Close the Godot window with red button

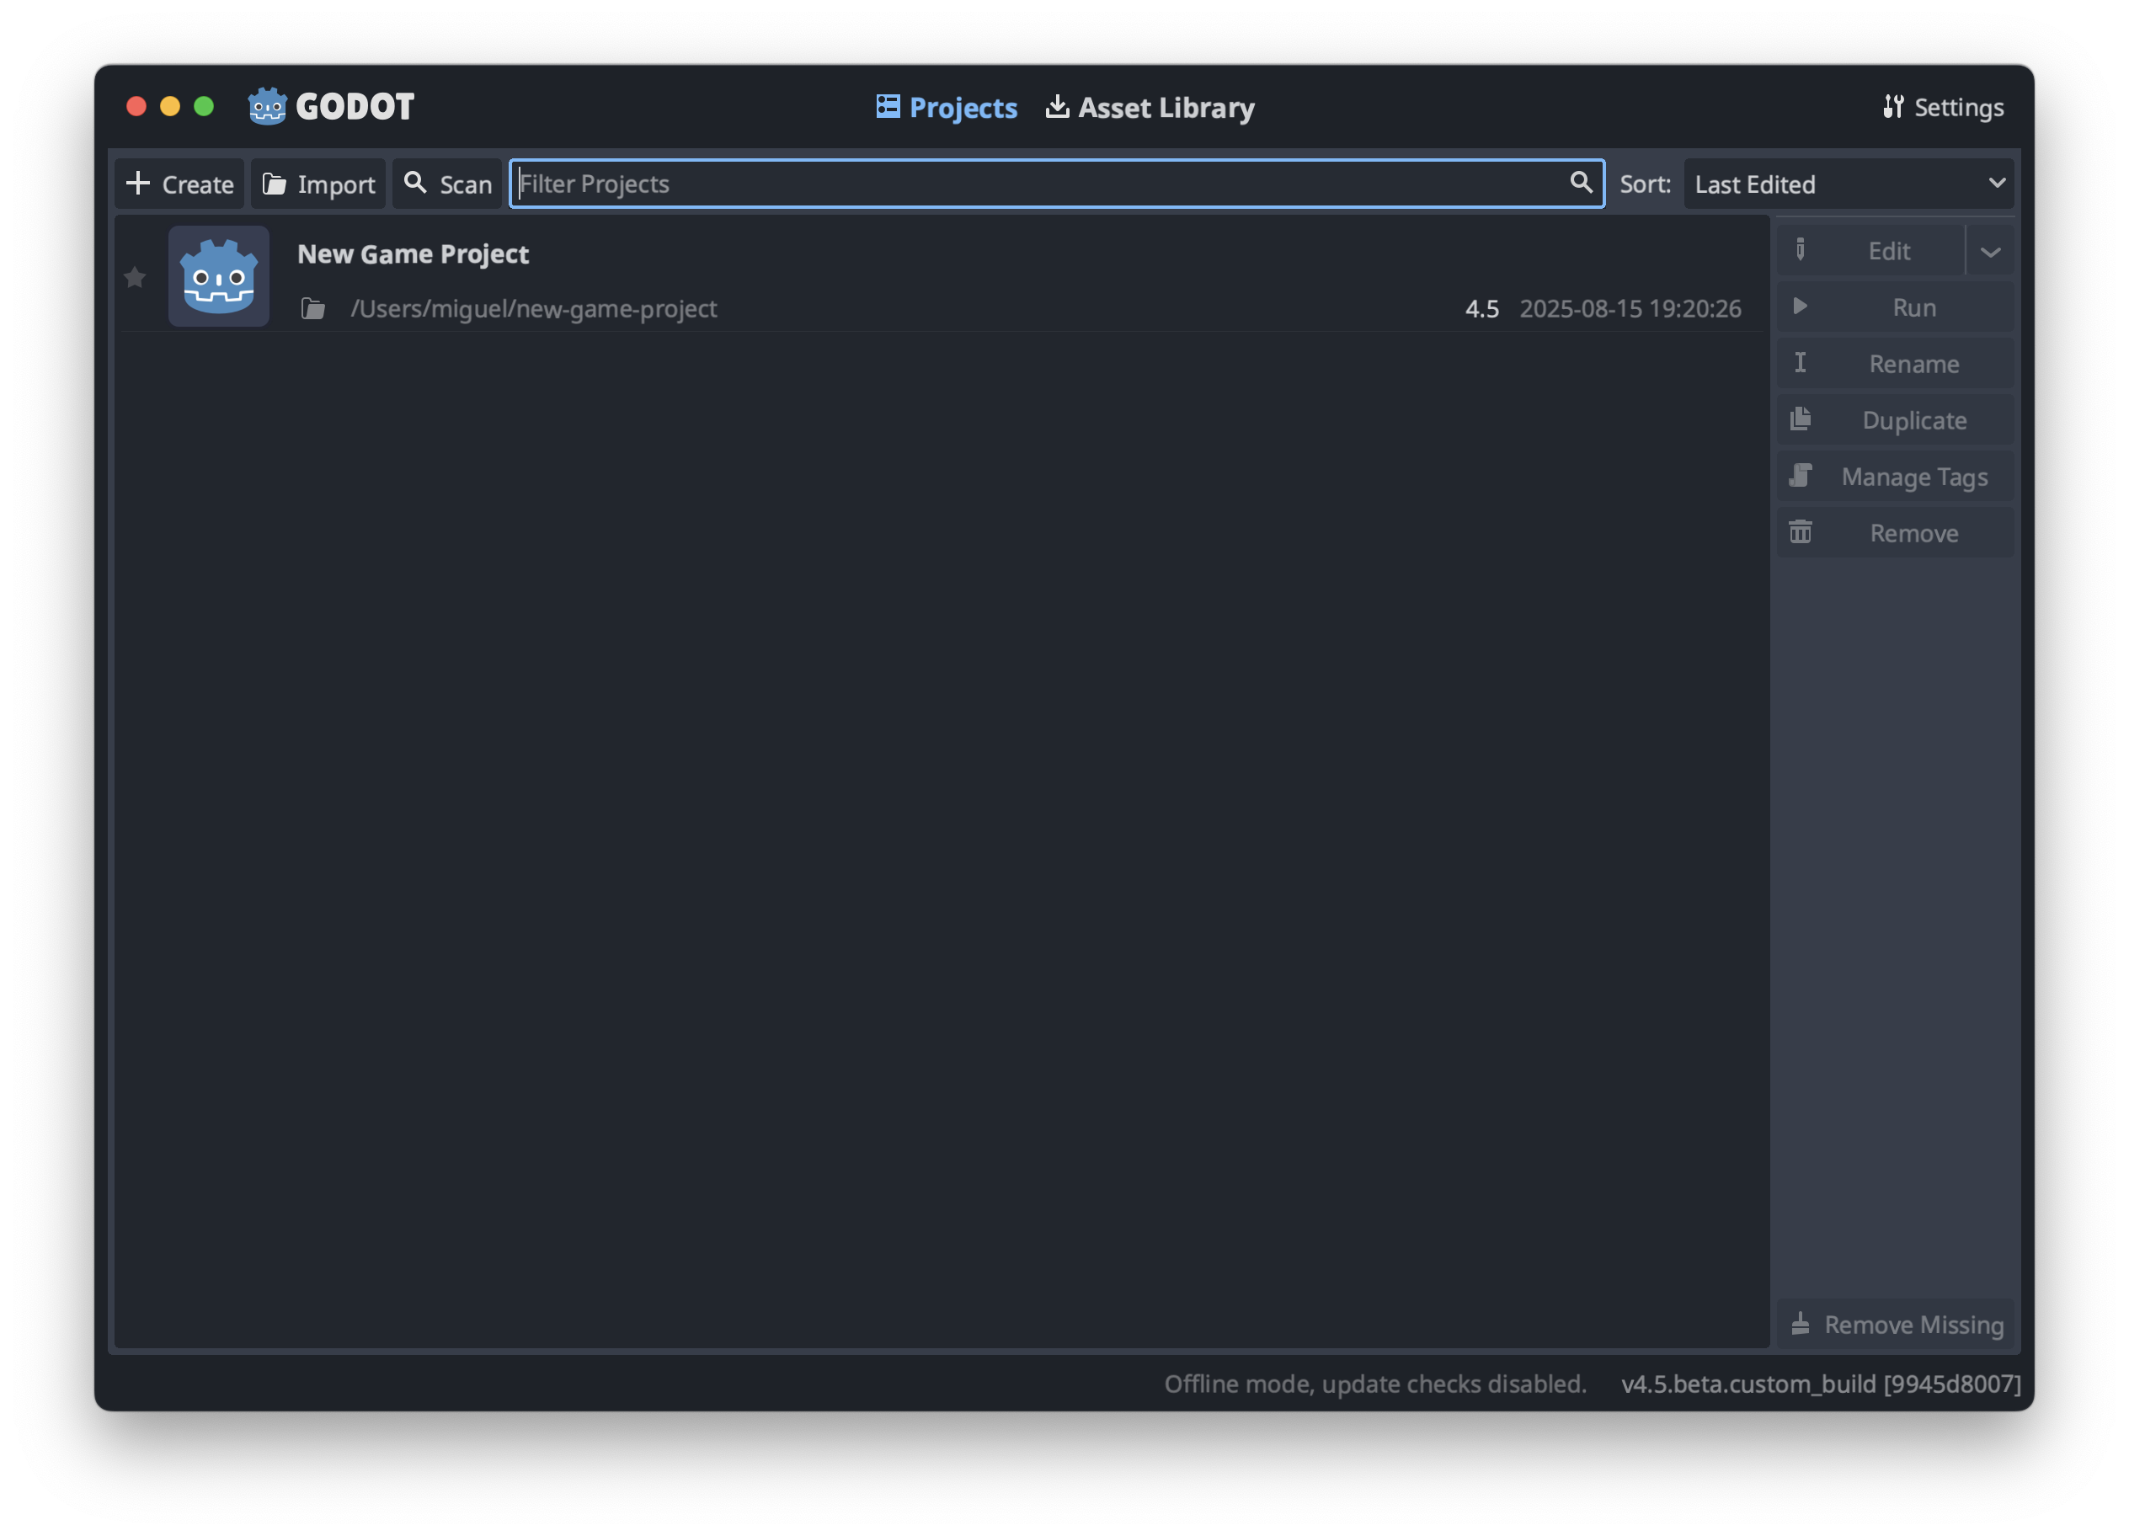point(136,106)
